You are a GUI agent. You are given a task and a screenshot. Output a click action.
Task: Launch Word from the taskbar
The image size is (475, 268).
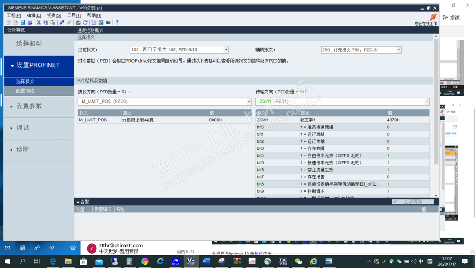click(206, 261)
